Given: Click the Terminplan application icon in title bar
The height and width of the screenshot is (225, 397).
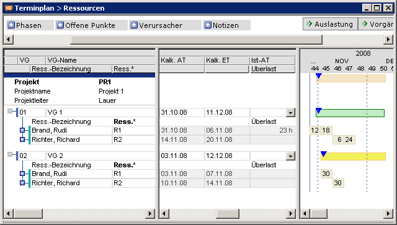Looking at the screenshot, I should point(9,8).
